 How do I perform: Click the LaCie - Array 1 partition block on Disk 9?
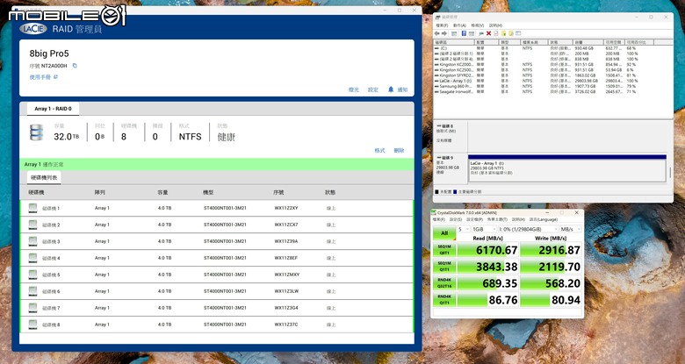click(567, 168)
